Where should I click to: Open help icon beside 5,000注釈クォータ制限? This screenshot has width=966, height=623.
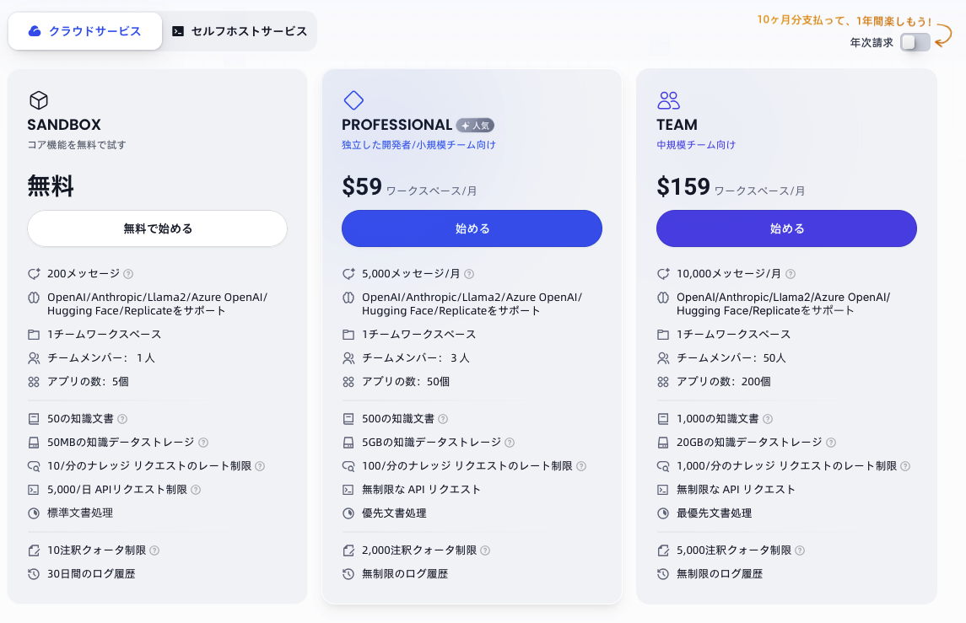pyautogui.click(x=800, y=550)
